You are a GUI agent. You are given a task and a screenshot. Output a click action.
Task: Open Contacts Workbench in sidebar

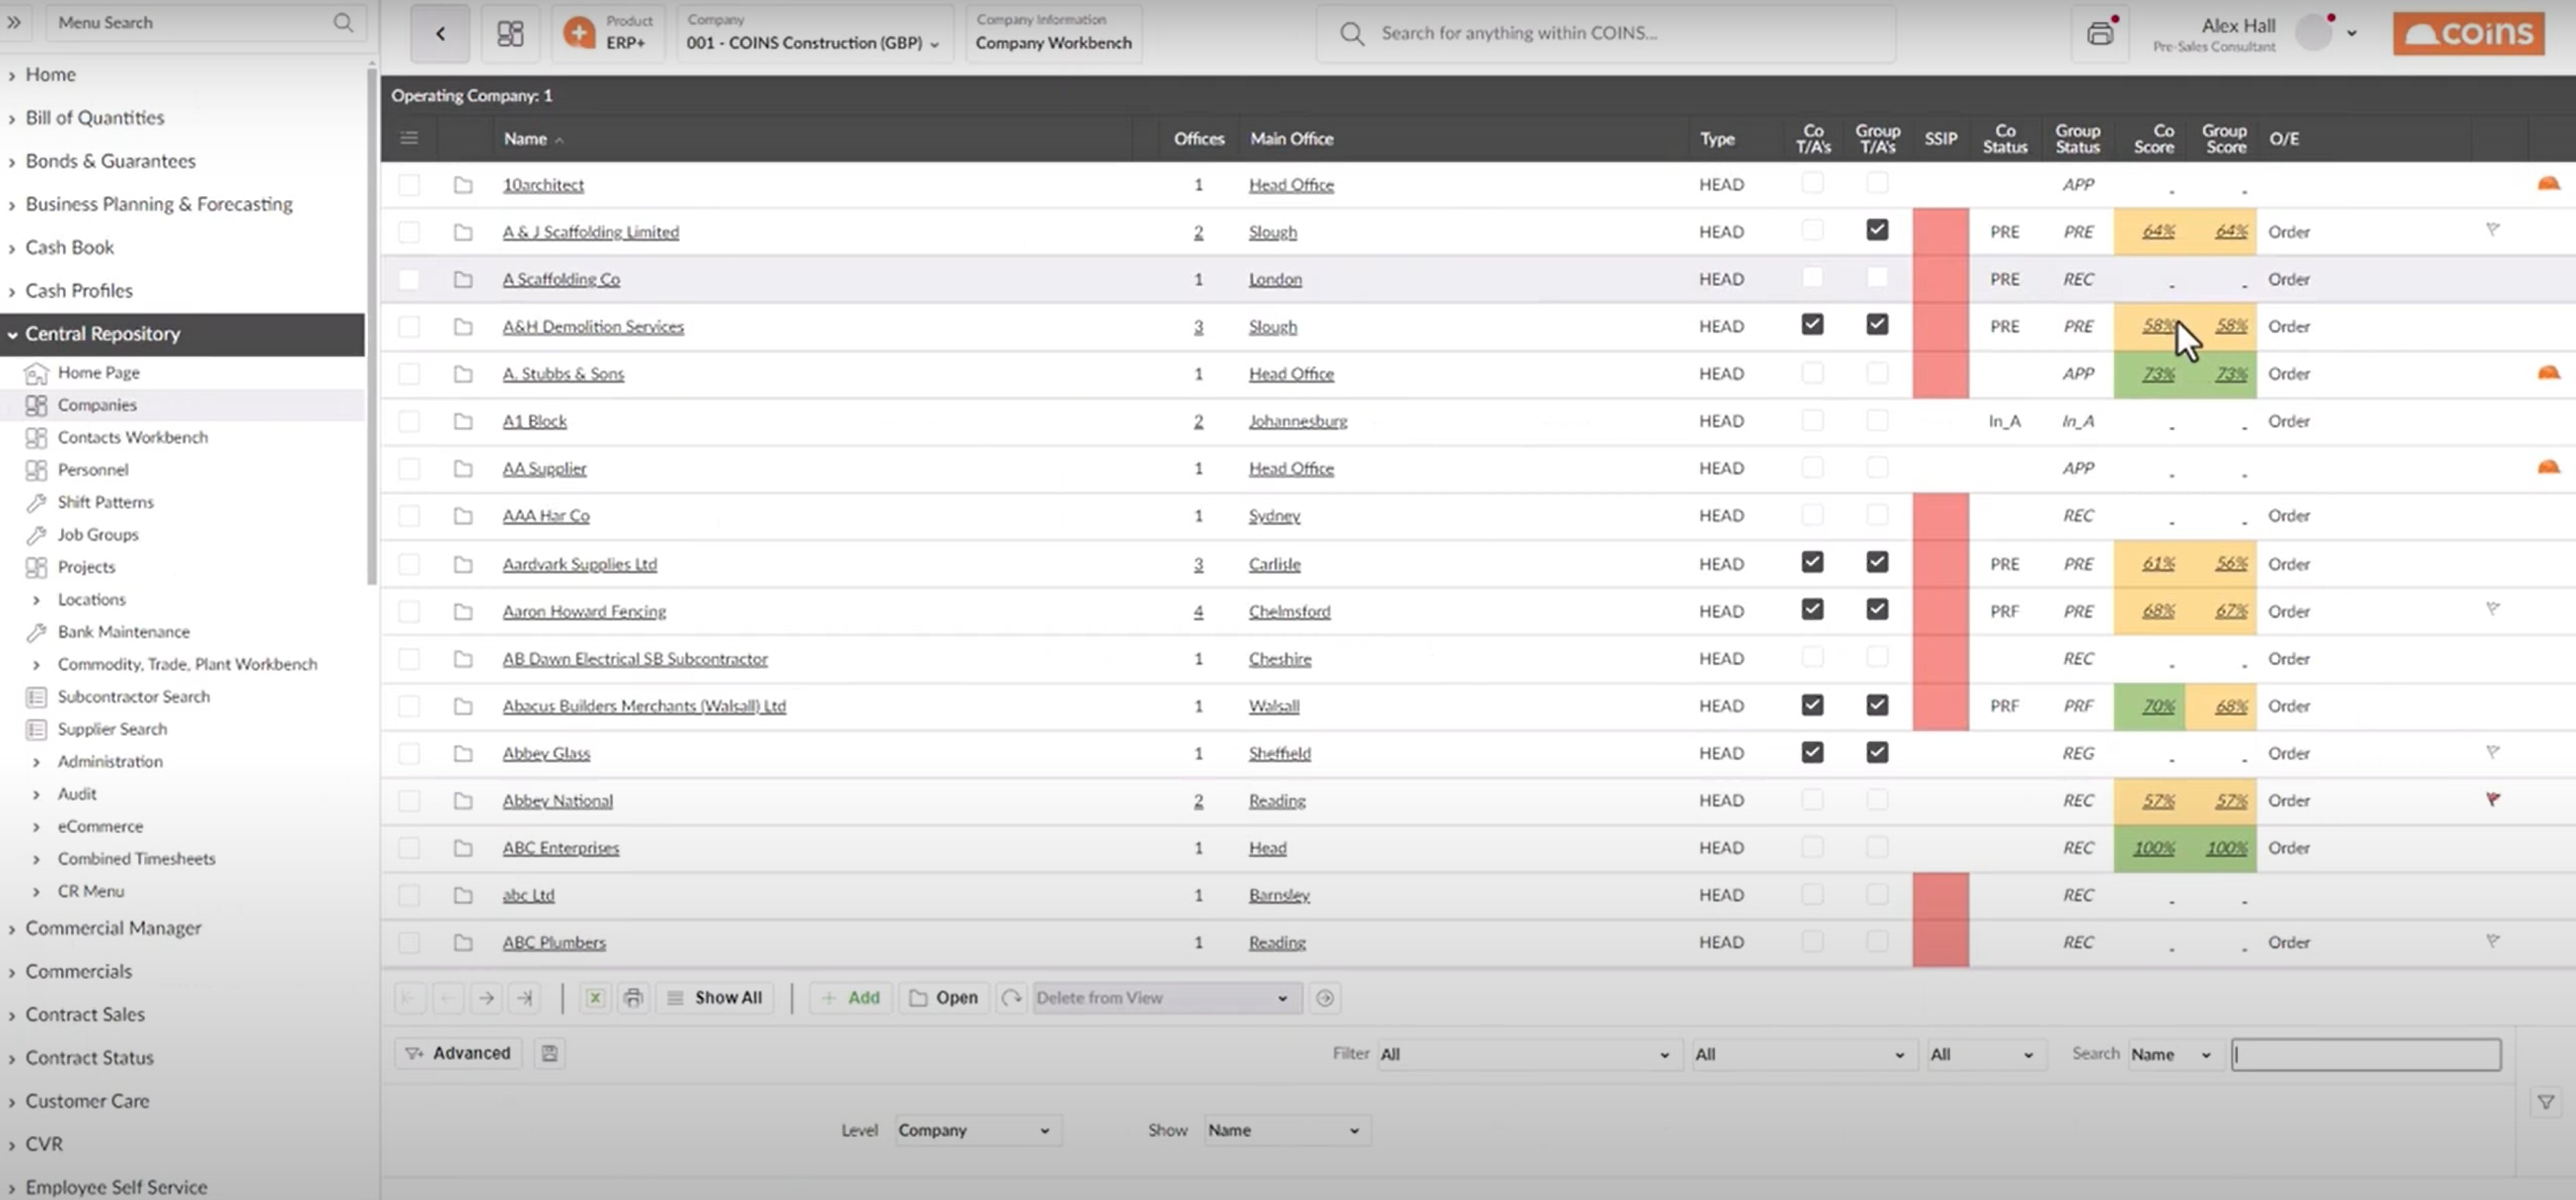(132, 437)
